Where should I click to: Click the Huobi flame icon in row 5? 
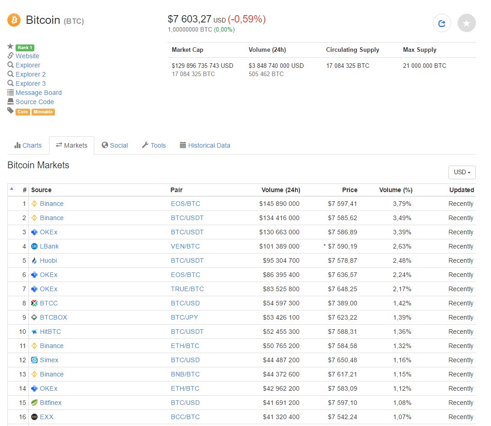click(x=34, y=260)
